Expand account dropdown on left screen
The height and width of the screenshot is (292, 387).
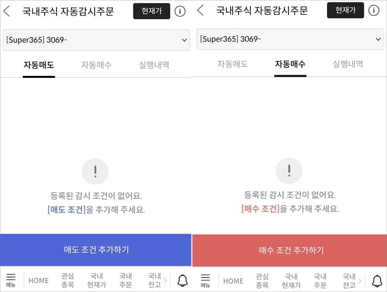pos(183,39)
